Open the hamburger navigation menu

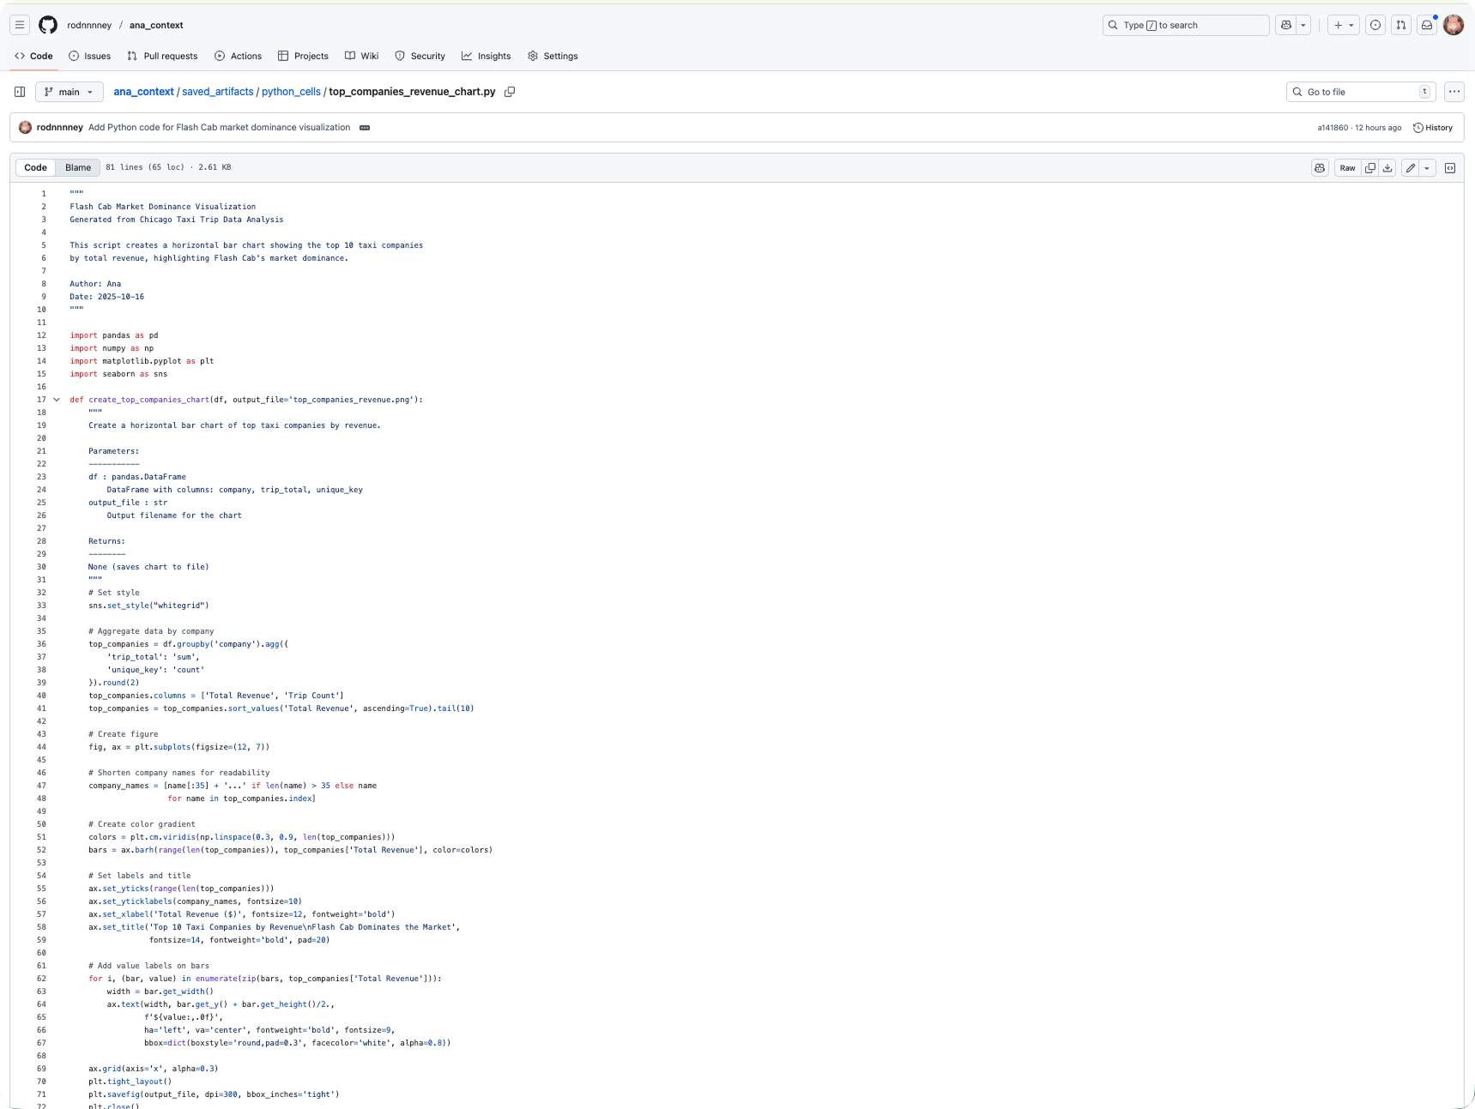(20, 25)
